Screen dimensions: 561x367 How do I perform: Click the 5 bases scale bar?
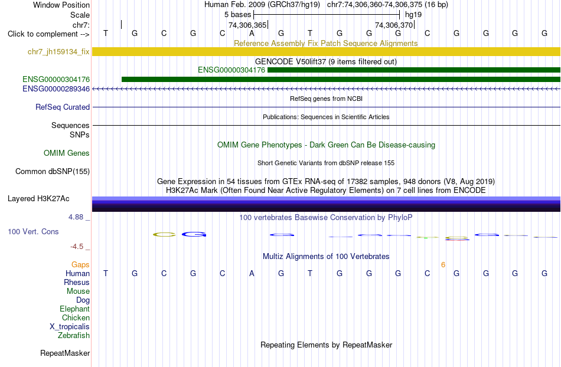pos(327,15)
